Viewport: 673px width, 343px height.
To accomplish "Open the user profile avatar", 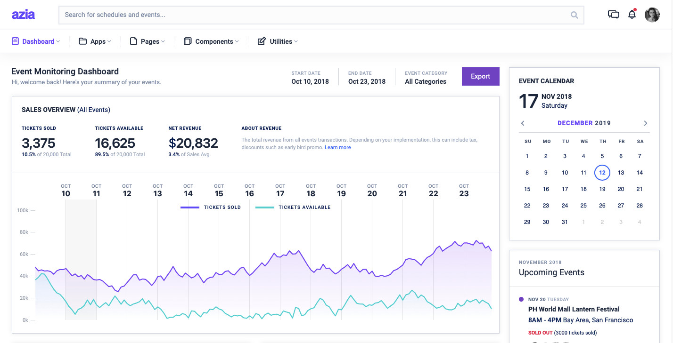I will [x=652, y=15].
